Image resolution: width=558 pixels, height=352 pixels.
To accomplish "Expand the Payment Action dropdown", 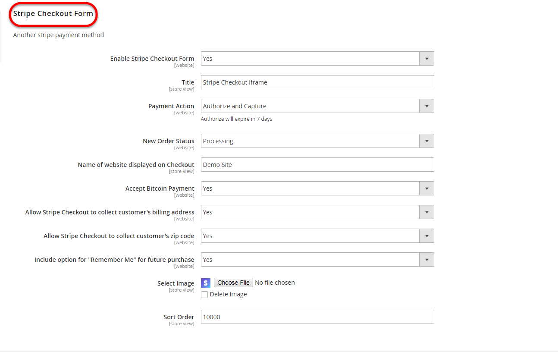I will tap(317, 106).
